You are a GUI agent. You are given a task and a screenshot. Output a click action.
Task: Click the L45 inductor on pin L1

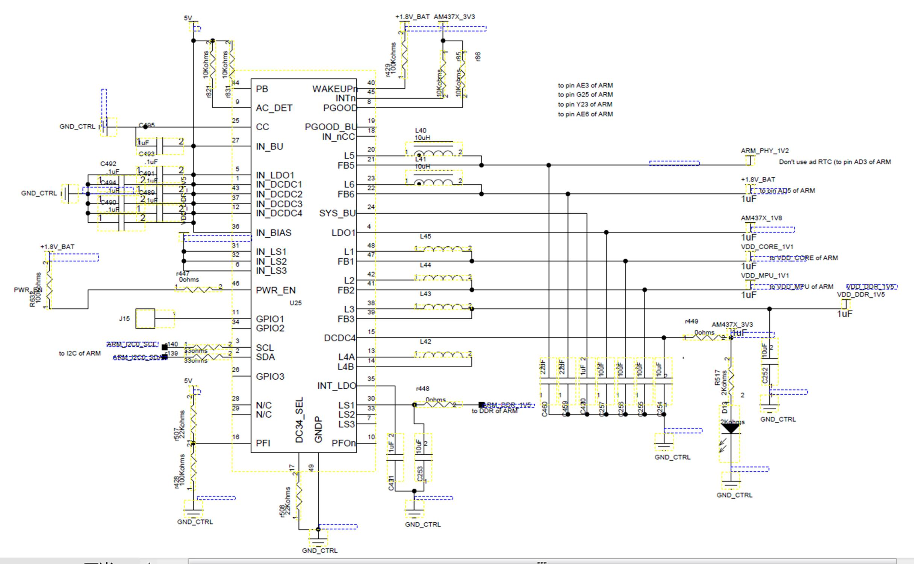[x=443, y=249]
